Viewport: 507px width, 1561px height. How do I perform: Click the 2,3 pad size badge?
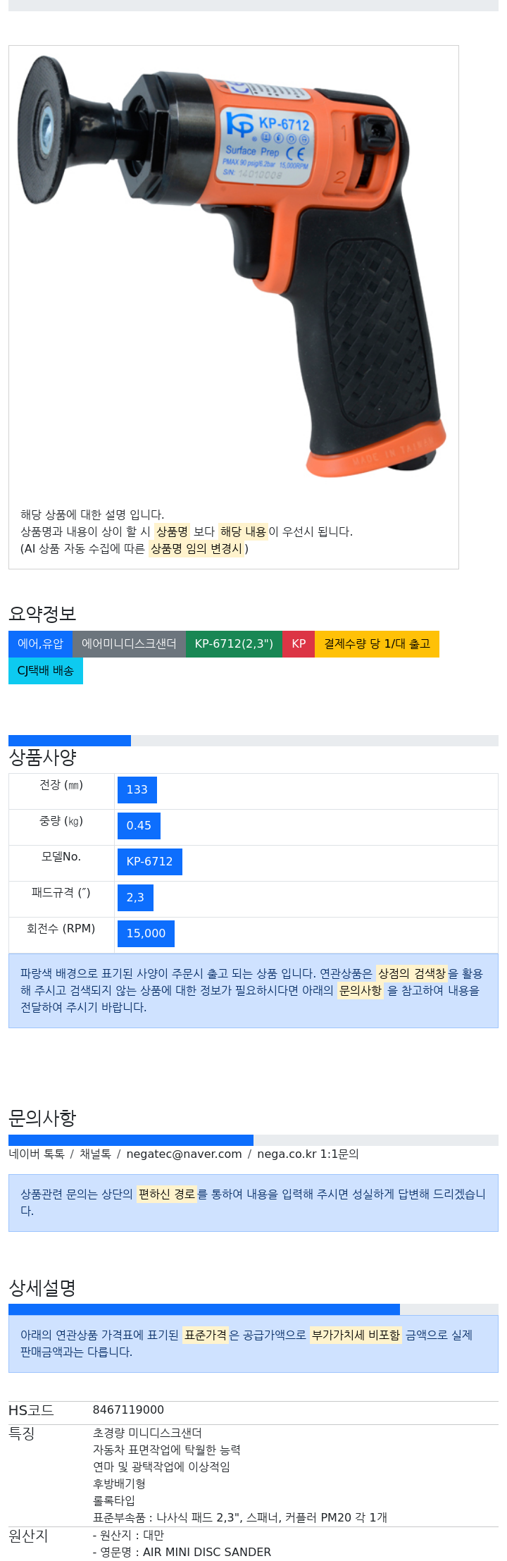click(135, 898)
